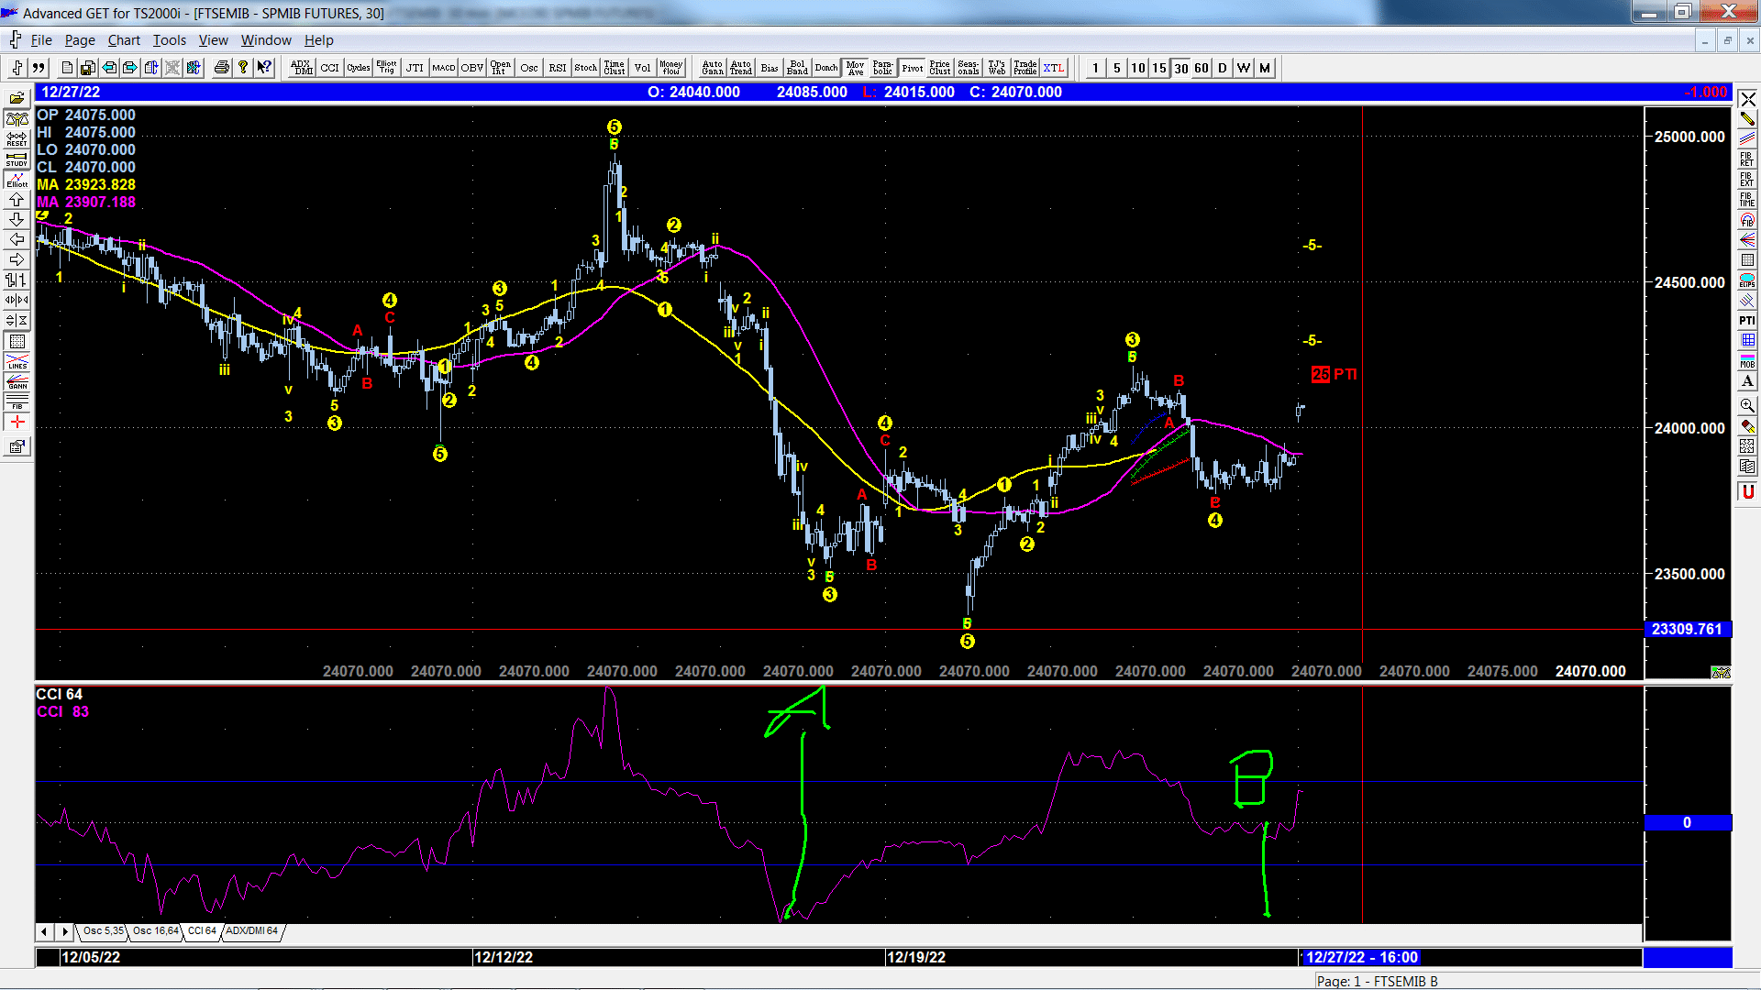Click the save pages icon in toolbar
Screen dimensions: 1761x990
(88, 68)
